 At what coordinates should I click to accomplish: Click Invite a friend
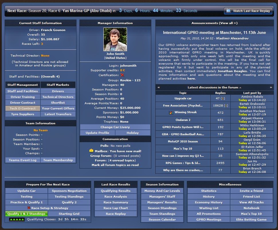251,191
